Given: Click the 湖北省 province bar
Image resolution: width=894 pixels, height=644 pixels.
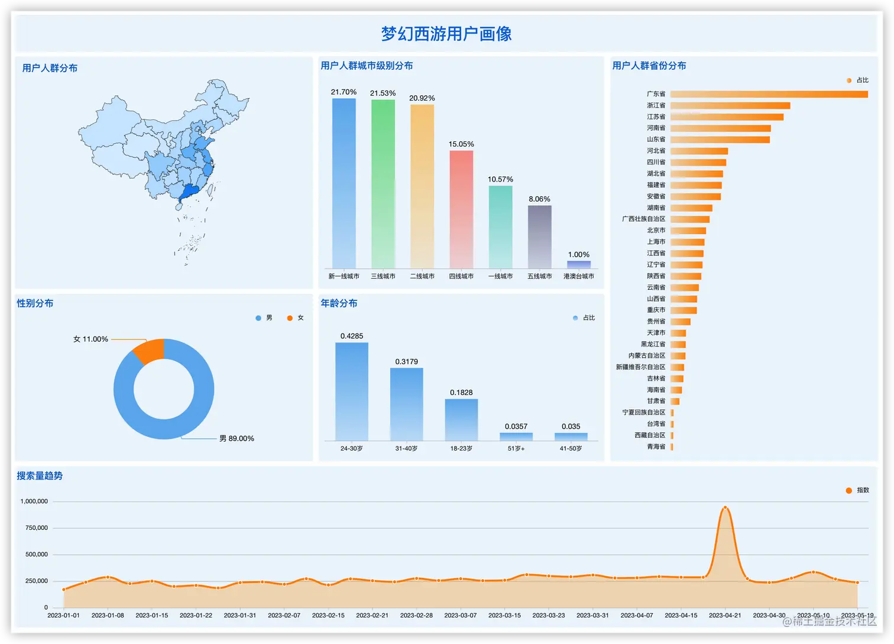Looking at the screenshot, I should click(x=697, y=174).
